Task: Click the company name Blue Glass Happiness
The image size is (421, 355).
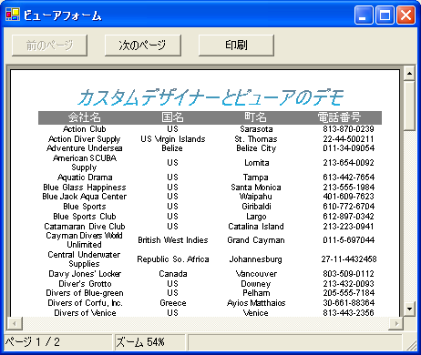Action: (x=85, y=188)
